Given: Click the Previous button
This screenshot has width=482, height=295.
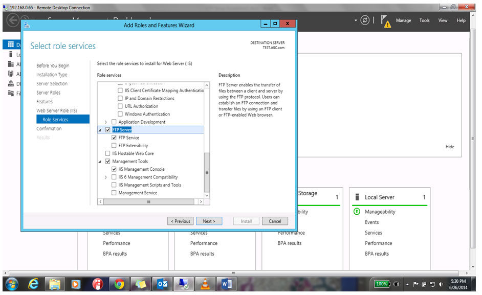Looking at the screenshot, I should click(181, 221).
